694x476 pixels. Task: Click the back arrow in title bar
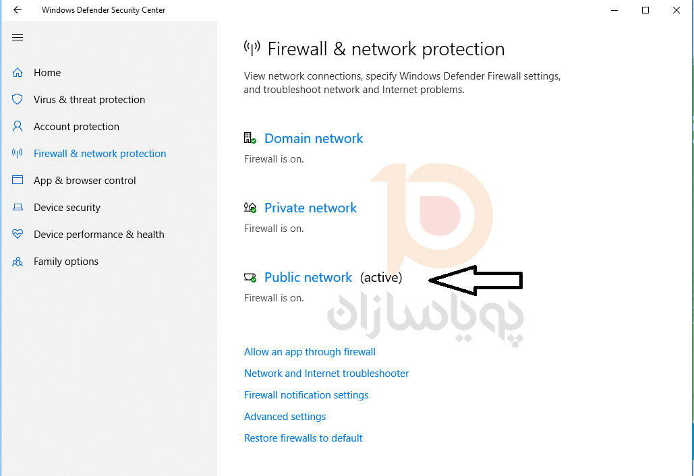18,9
